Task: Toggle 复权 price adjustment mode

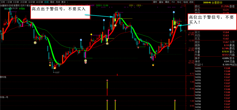Action: click(155, 2)
